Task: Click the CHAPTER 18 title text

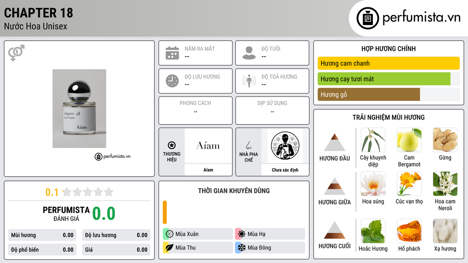Action: tap(38, 13)
